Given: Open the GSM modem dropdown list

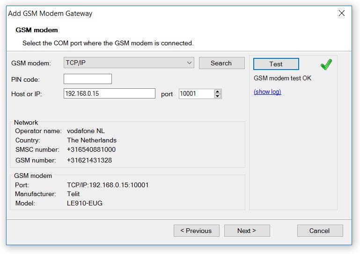Looking at the screenshot, I should (x=129, y=63).
